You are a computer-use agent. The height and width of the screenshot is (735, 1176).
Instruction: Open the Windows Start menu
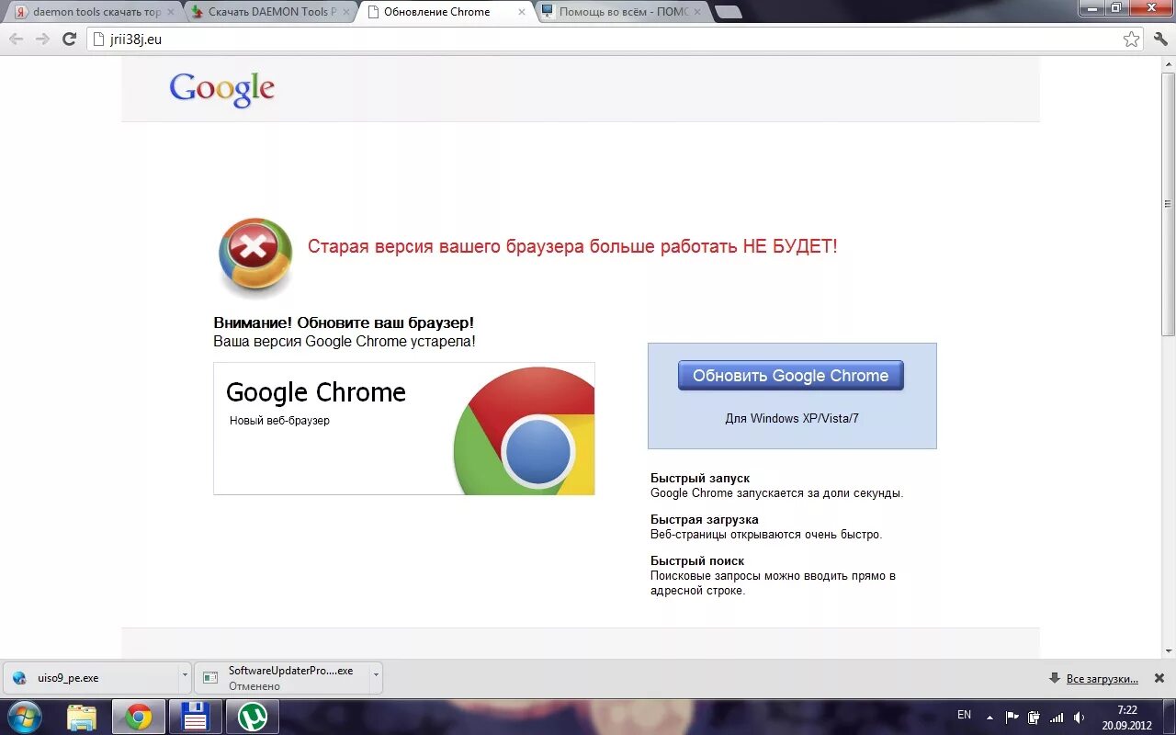click(23, 717)
